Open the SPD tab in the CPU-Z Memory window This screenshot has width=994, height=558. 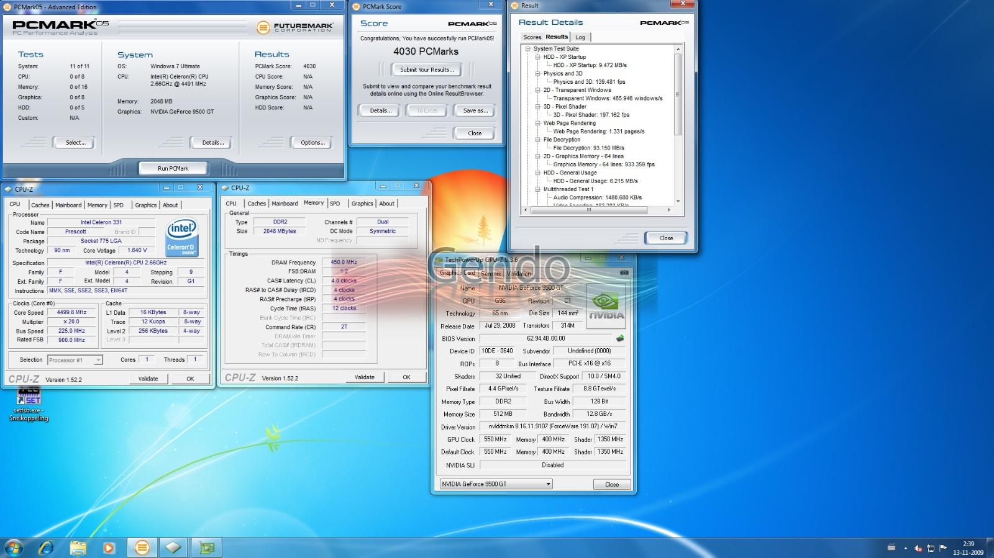click(335, 204)
